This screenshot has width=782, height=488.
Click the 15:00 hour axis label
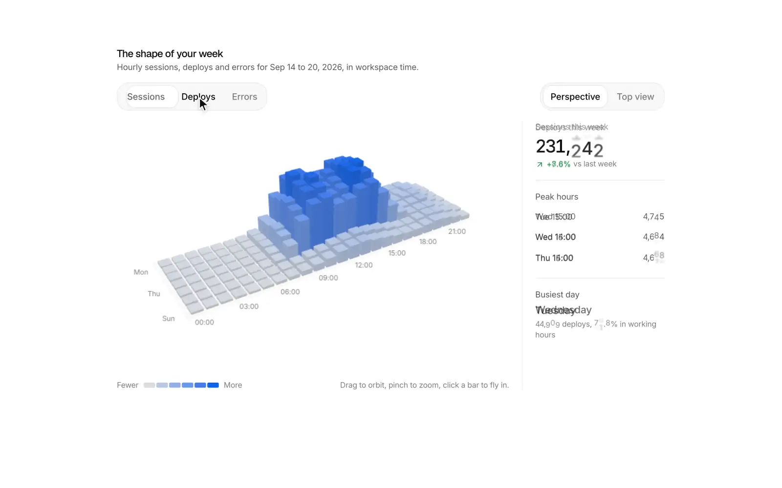click(397, 253)
